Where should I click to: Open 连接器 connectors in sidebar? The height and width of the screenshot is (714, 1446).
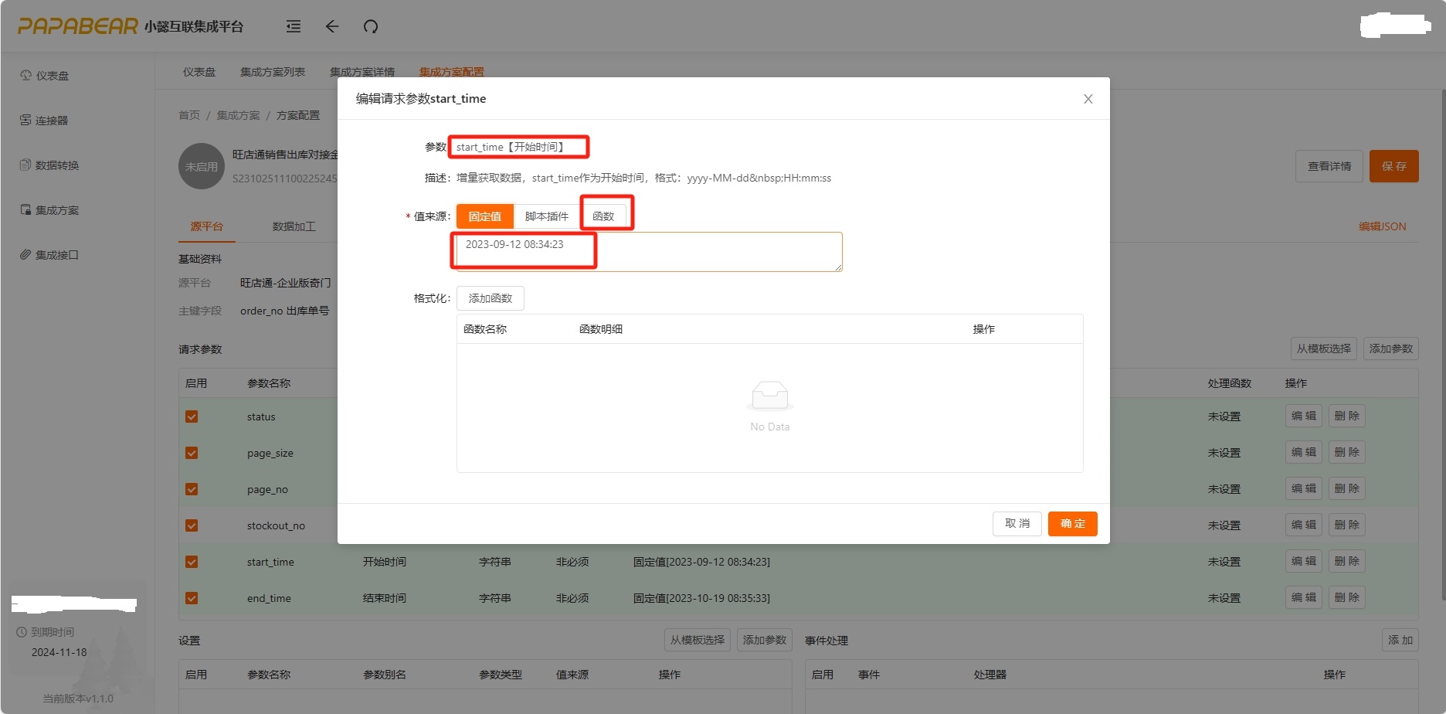(x=51, y=121)
